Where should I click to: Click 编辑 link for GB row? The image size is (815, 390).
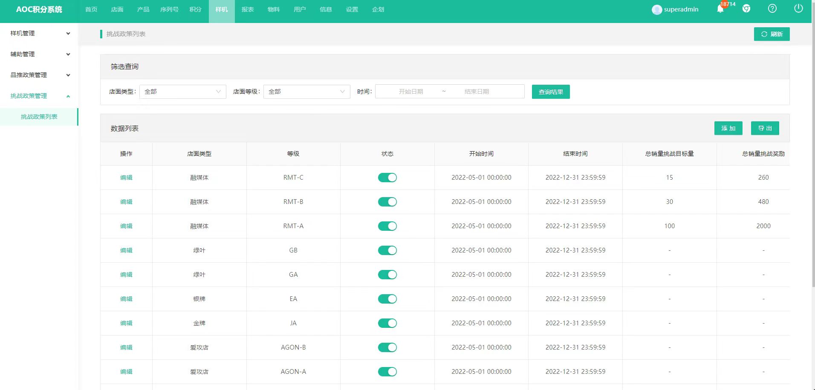click(126, 250)
